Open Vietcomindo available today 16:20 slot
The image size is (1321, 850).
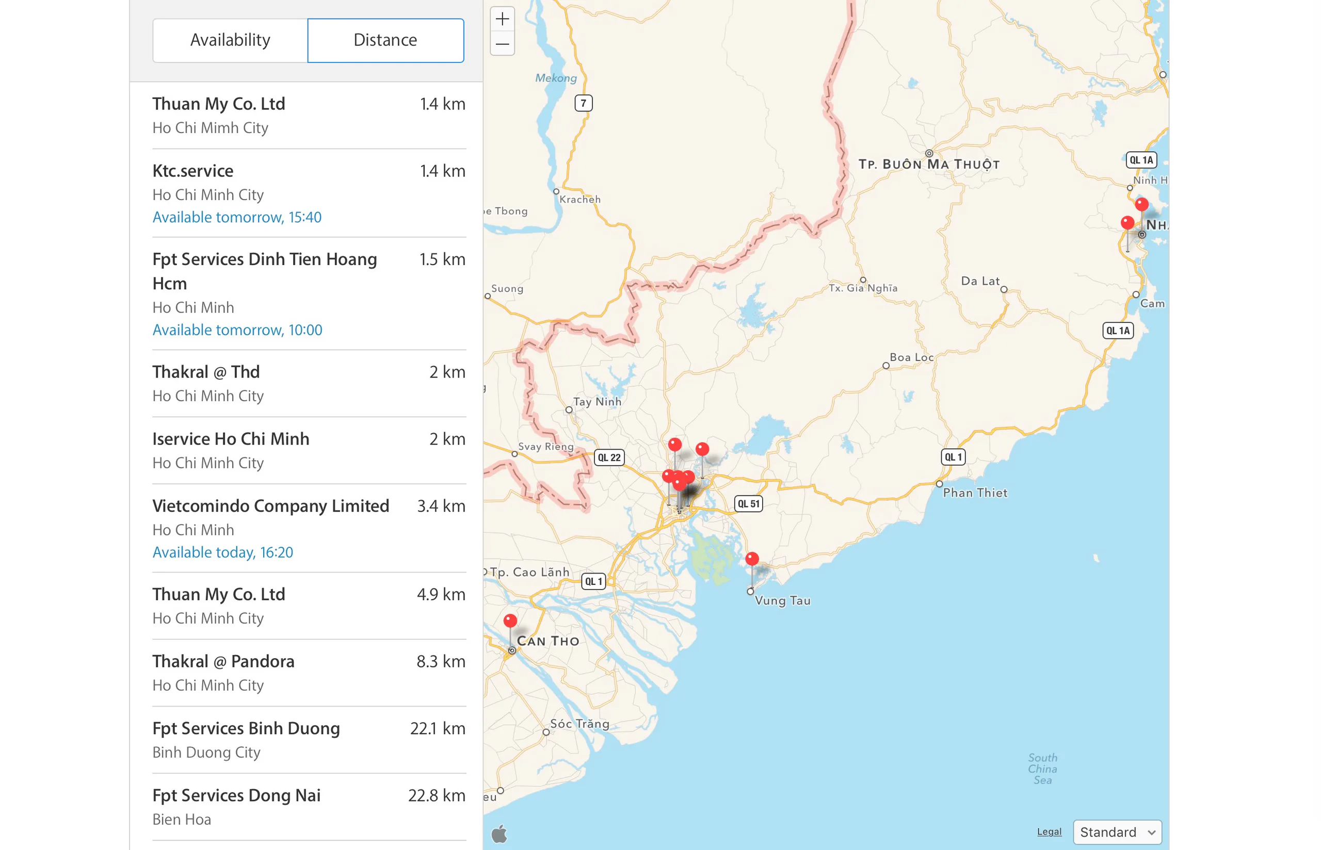coord(222,552)
